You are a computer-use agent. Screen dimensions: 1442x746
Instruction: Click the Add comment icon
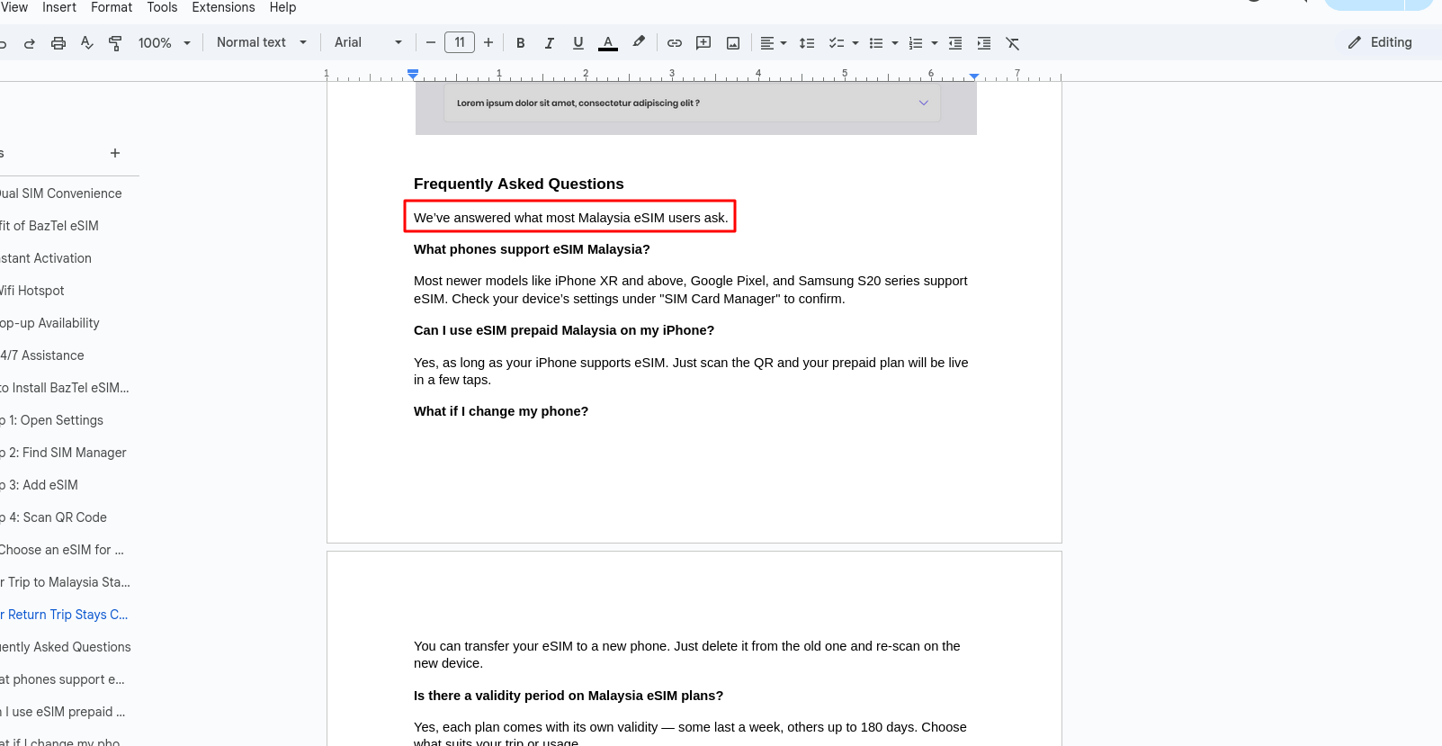coord(703,43)
